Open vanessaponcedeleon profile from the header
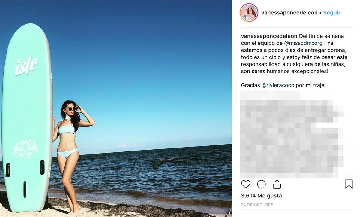 289,13
